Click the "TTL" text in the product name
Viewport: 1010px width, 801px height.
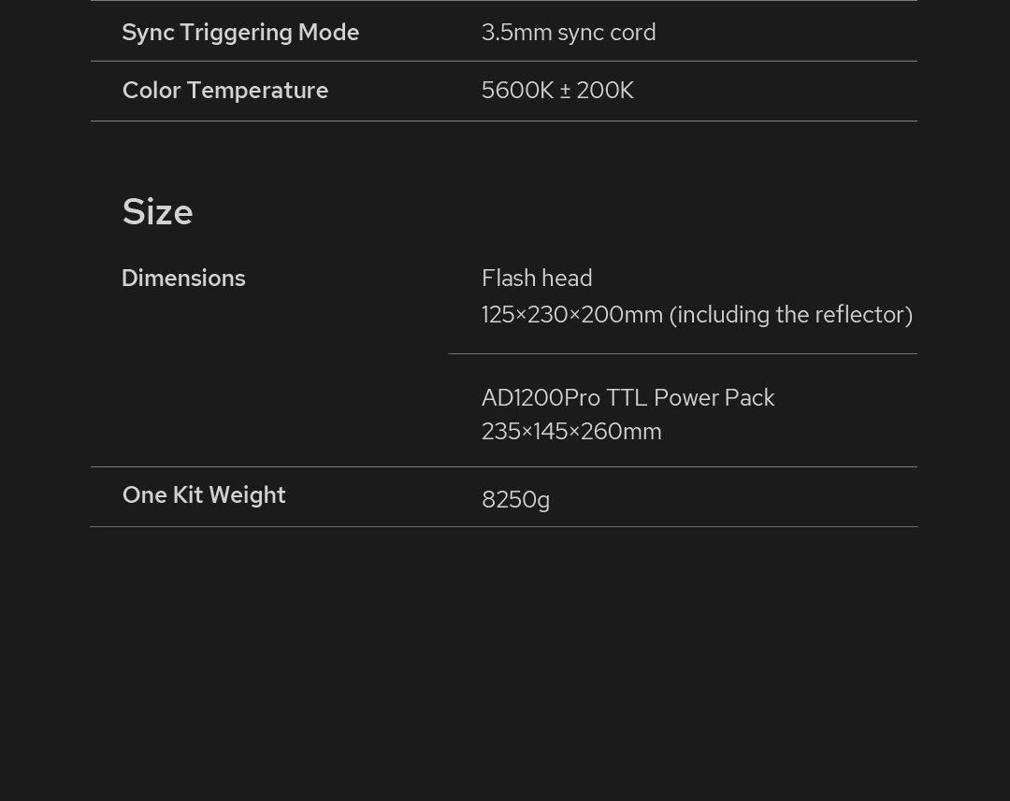tap(627, 398)
